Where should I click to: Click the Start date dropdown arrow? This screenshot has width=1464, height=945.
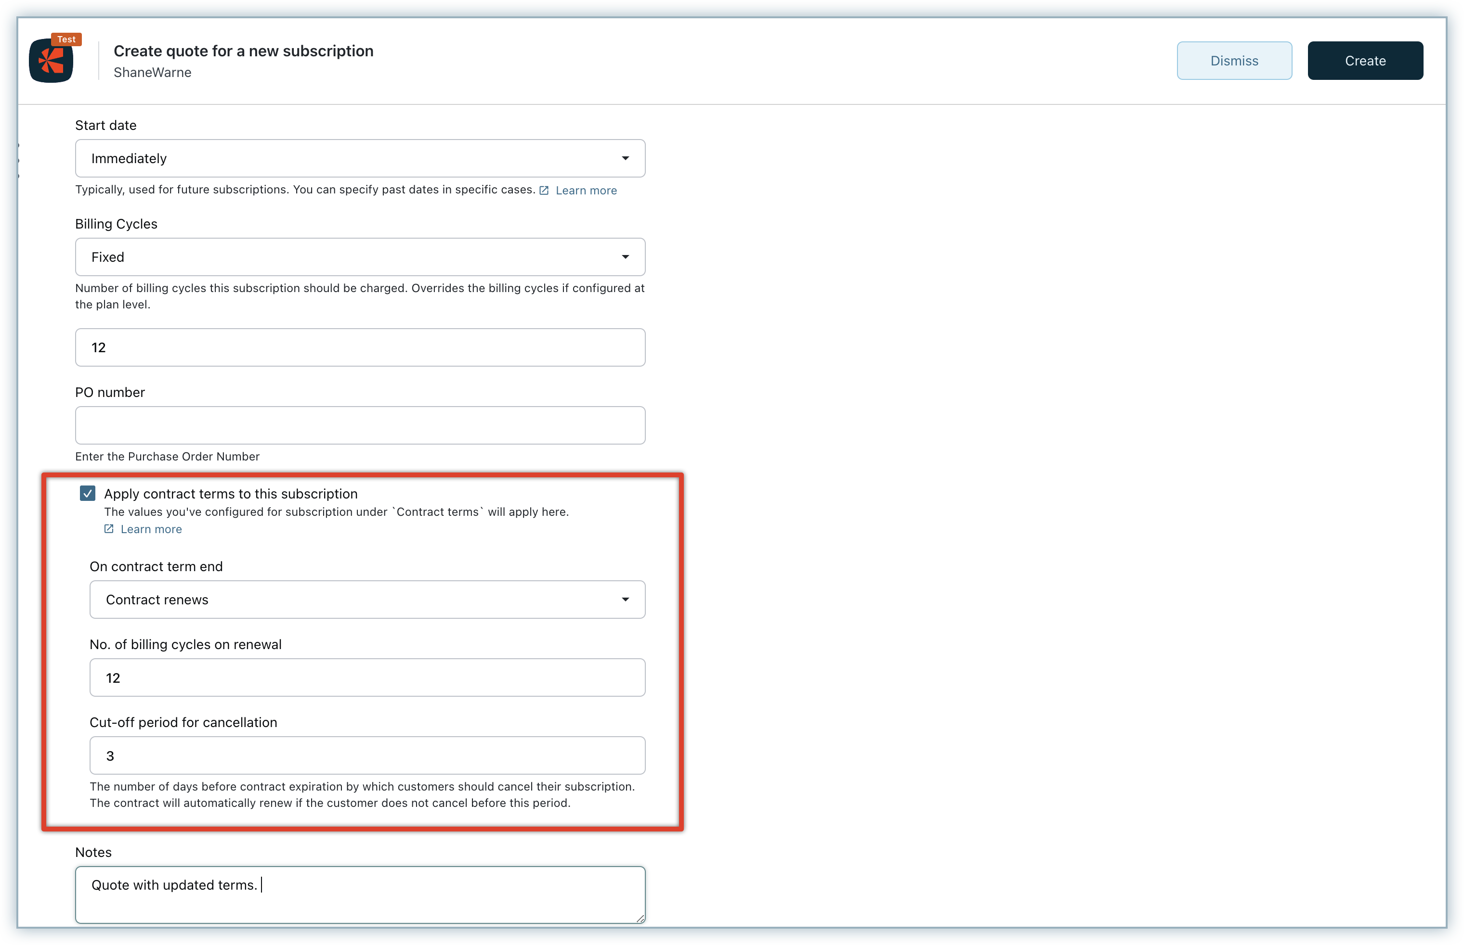[x=625, y=158]
